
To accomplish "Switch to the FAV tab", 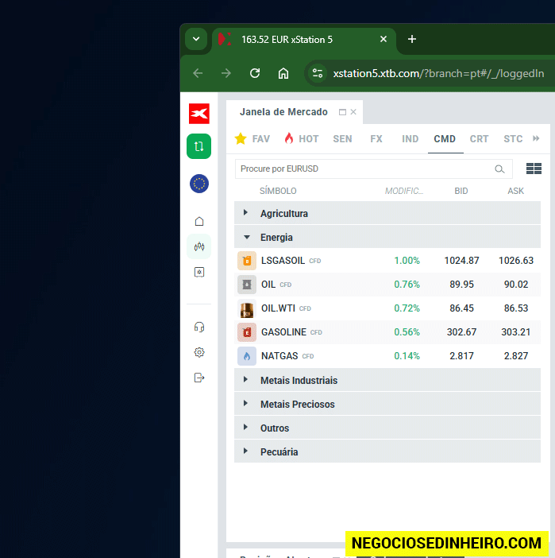I will click(252, 139).
